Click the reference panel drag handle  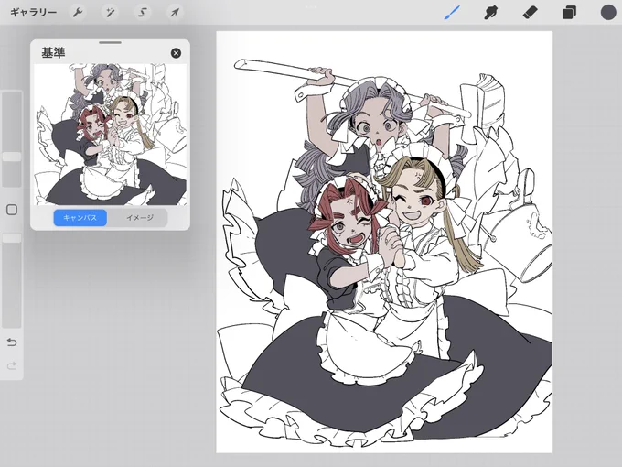tap(111, 42)
